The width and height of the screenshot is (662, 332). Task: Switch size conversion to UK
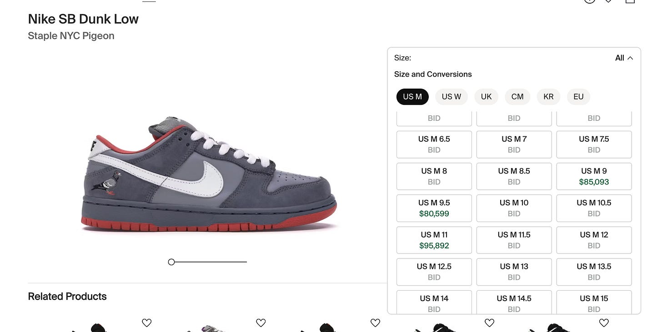pyautogui.click(x=486, y=97)
